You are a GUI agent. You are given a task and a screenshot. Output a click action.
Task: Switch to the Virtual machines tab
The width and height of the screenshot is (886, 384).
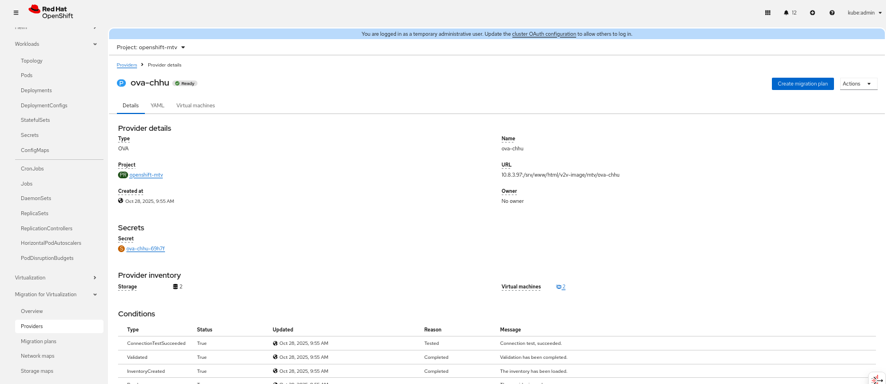pos(195,105)
